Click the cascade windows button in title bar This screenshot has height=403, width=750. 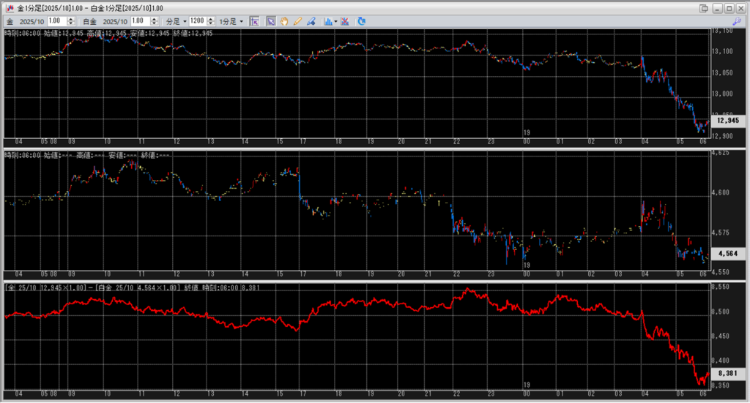pos(704,7)
